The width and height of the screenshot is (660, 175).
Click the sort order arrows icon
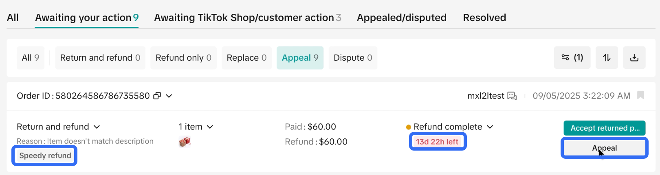coord(607,58)
